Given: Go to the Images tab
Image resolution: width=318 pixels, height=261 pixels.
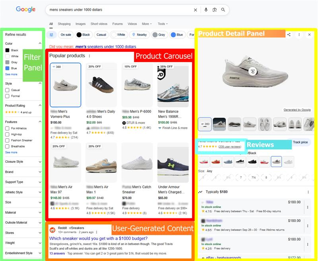Looking at the screenshot, I should [x=80, y=24].
